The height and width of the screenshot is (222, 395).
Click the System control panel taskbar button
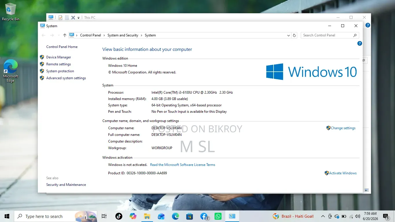(x=232, y=216)
